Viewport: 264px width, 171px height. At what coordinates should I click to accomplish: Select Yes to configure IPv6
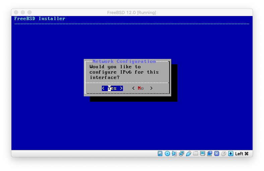(112, 88)
